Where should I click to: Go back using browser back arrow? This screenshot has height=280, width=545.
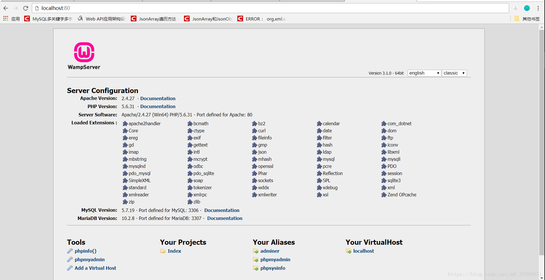pyautogui.click(x=6, y=8)
